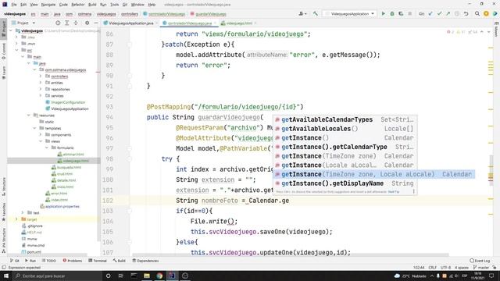Rollback changes with the undo icon
Viewport: 500px width, 281px height.
[466, 14]
